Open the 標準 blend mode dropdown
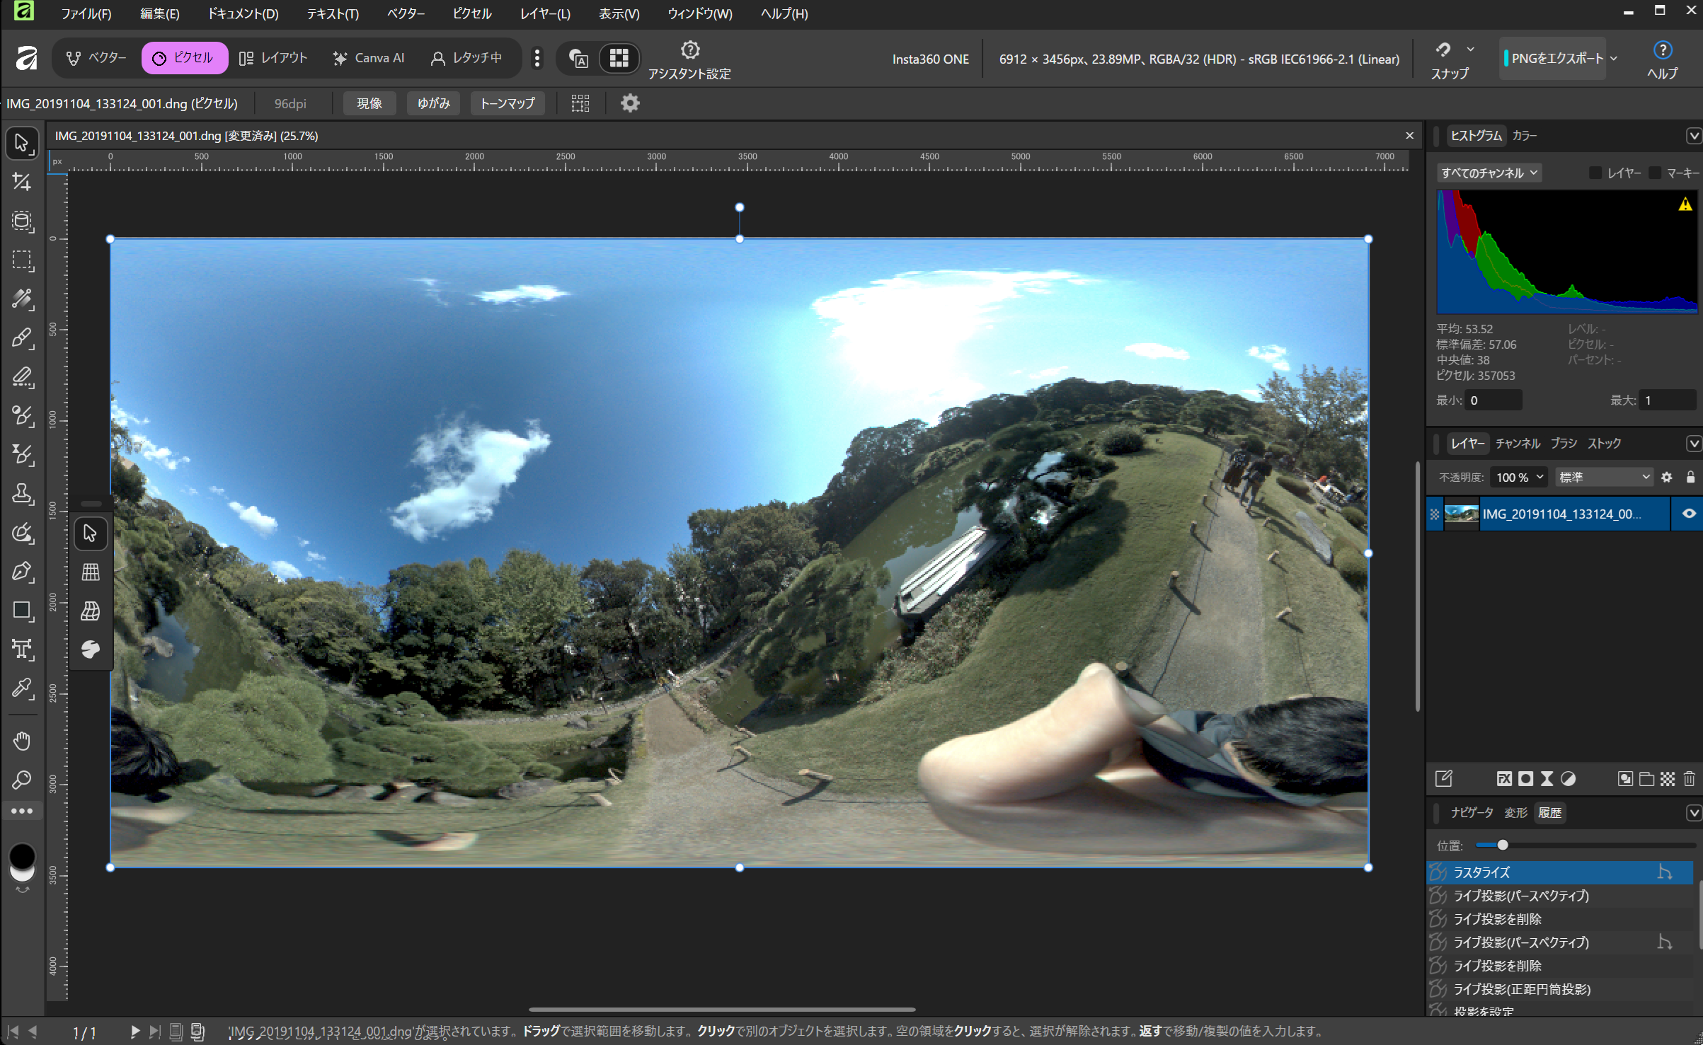 coord(1604,478)
